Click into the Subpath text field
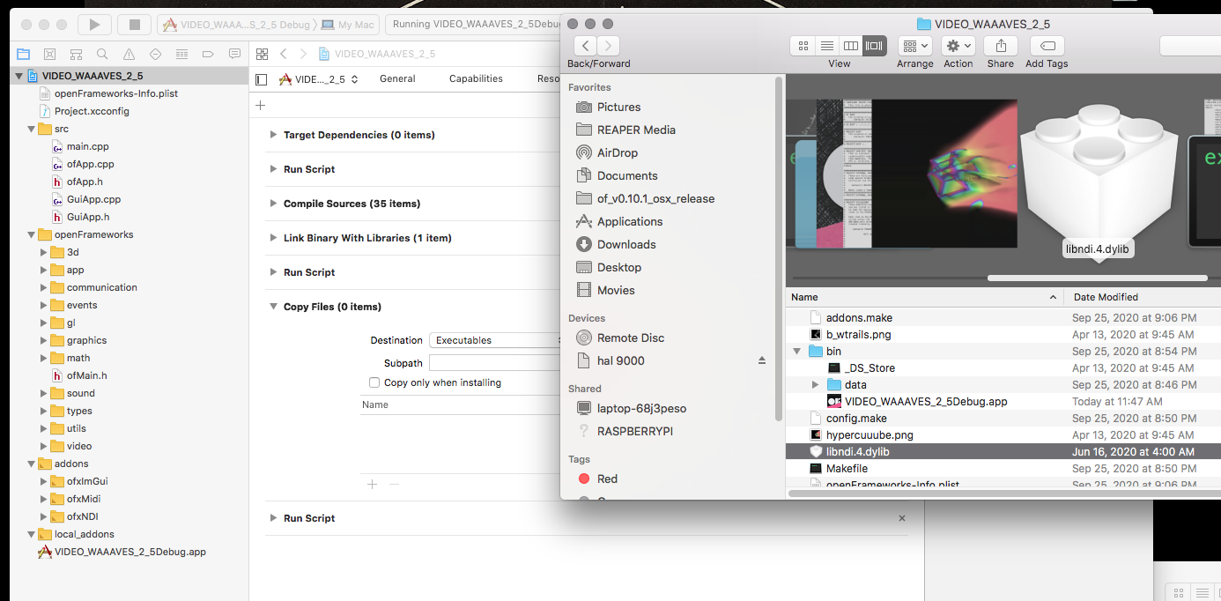 pos(495,363)
